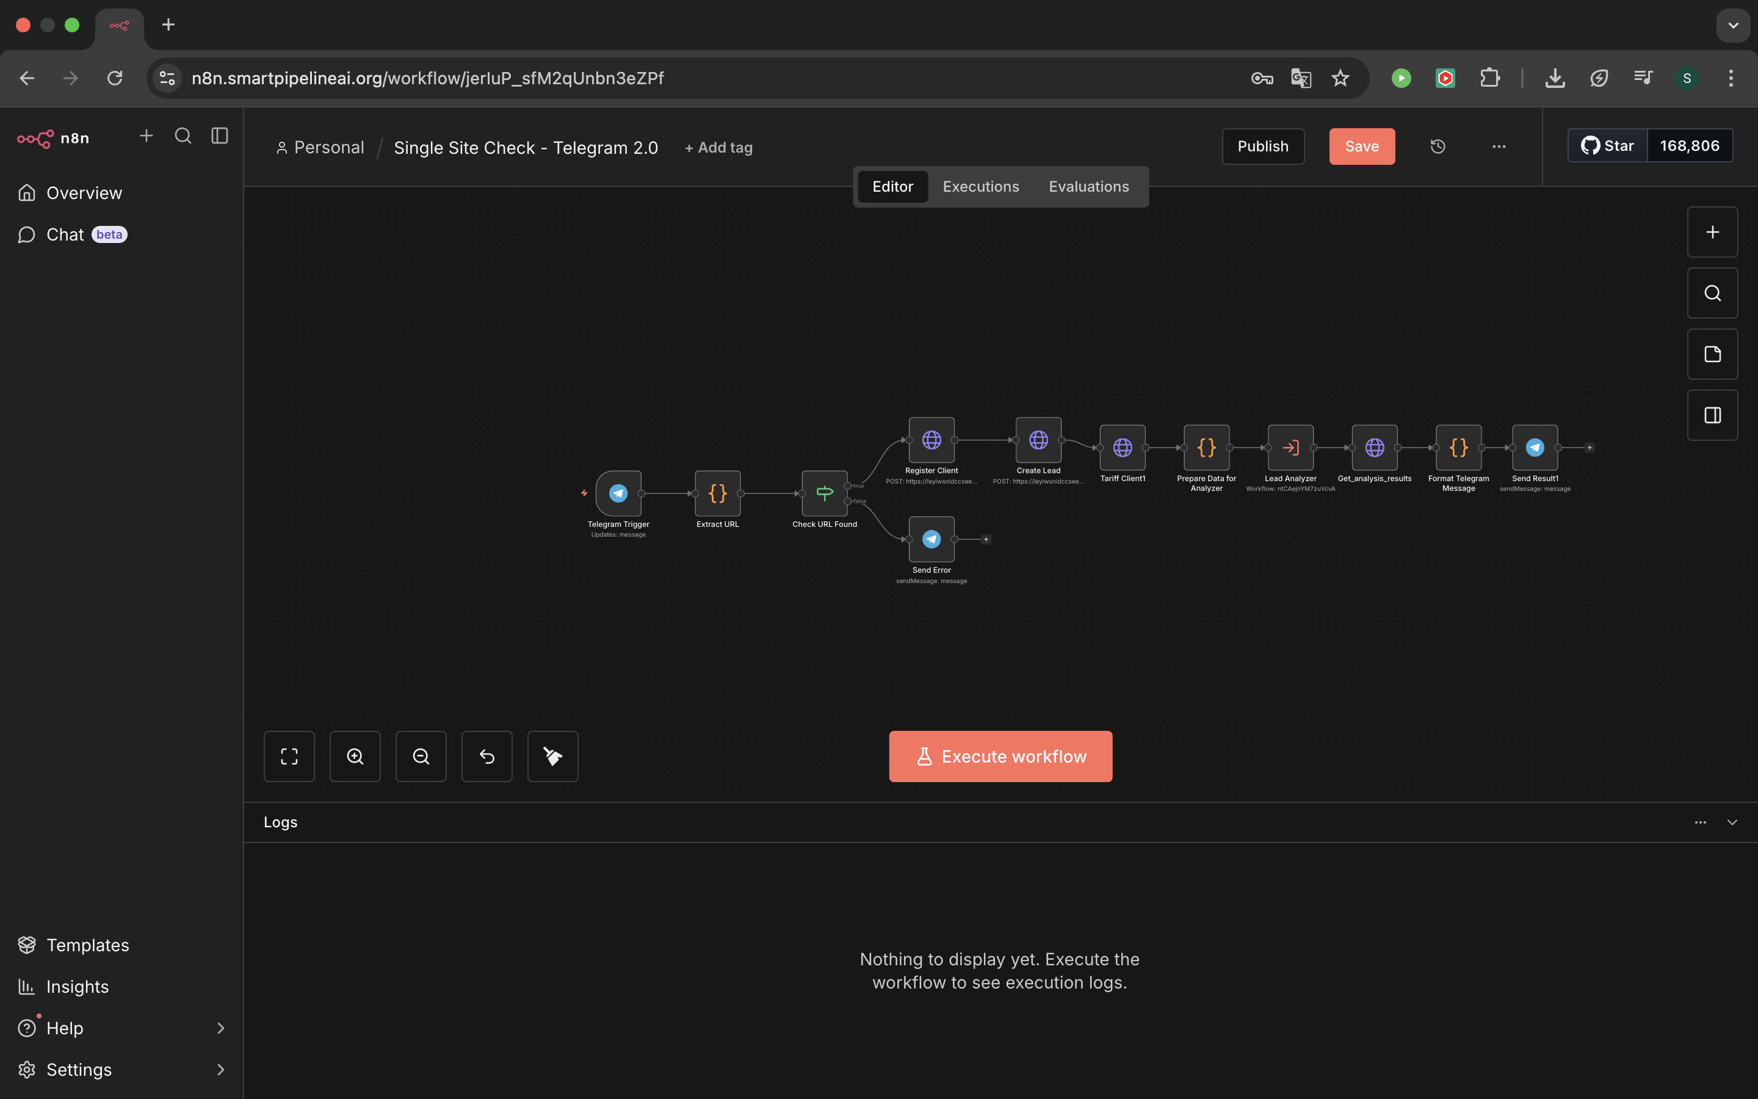Collapse the Logs panel chevron
The height and width of the screenshot is (1099, 1758).
(1732, 822)
